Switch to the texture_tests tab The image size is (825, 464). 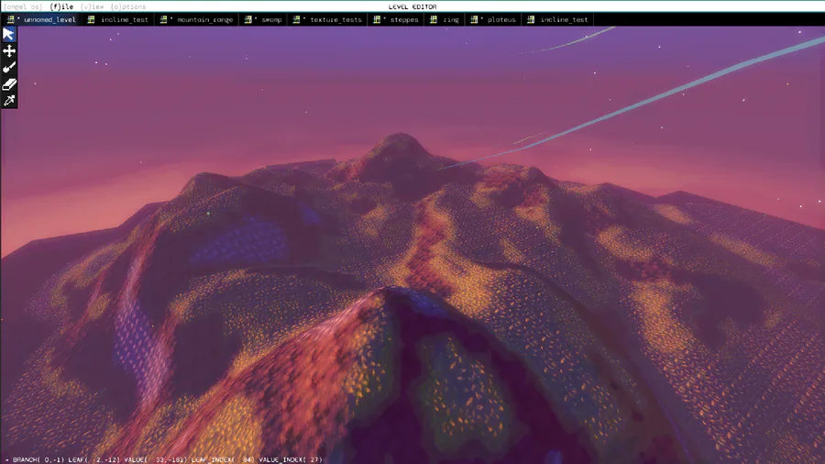(327, 19)
